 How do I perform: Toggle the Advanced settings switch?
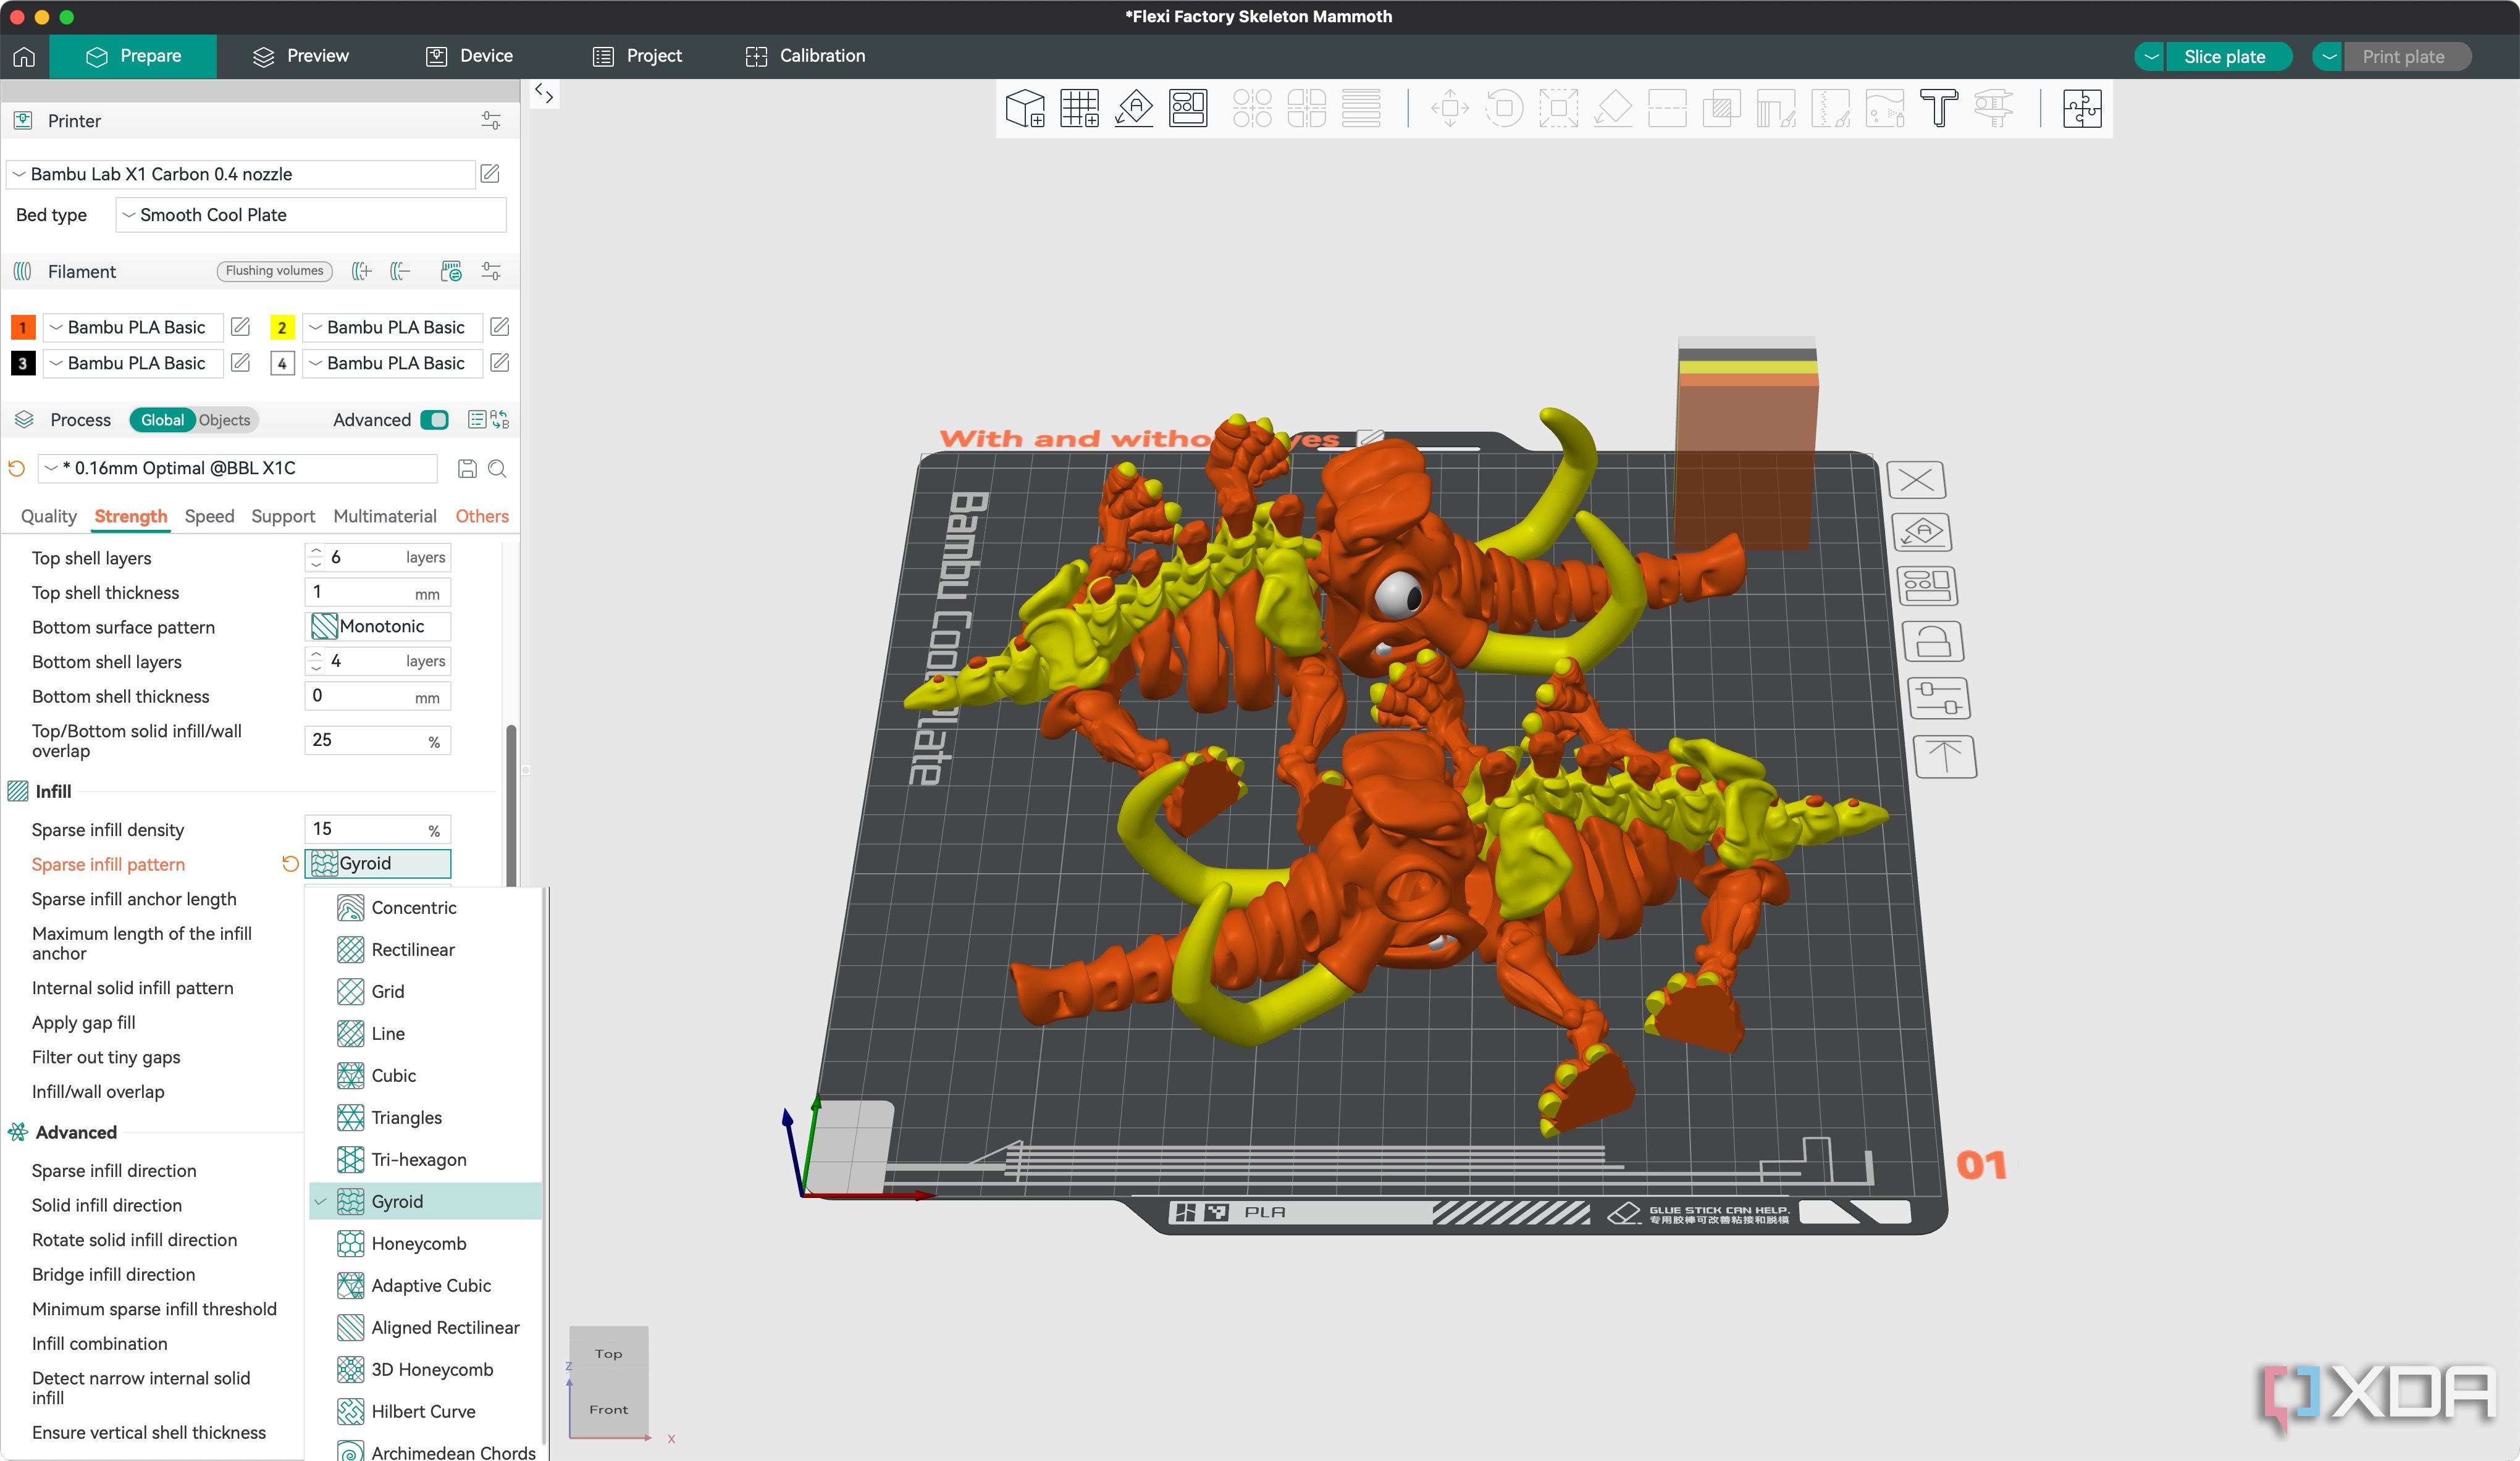point(434,420)
